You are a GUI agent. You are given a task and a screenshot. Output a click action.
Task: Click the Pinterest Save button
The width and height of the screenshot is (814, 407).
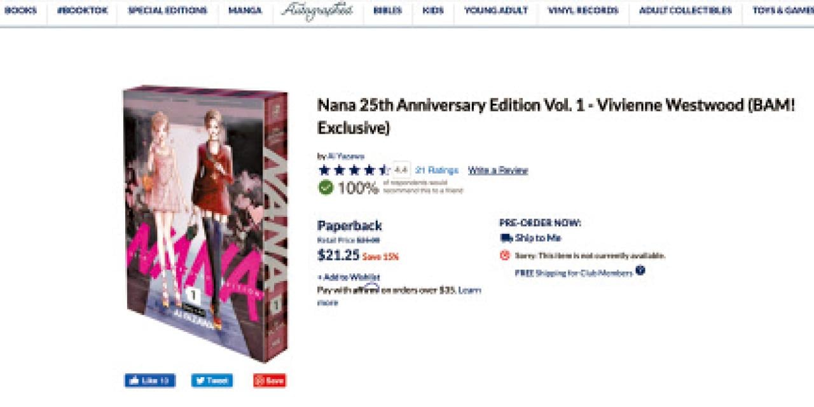[270, 381]
